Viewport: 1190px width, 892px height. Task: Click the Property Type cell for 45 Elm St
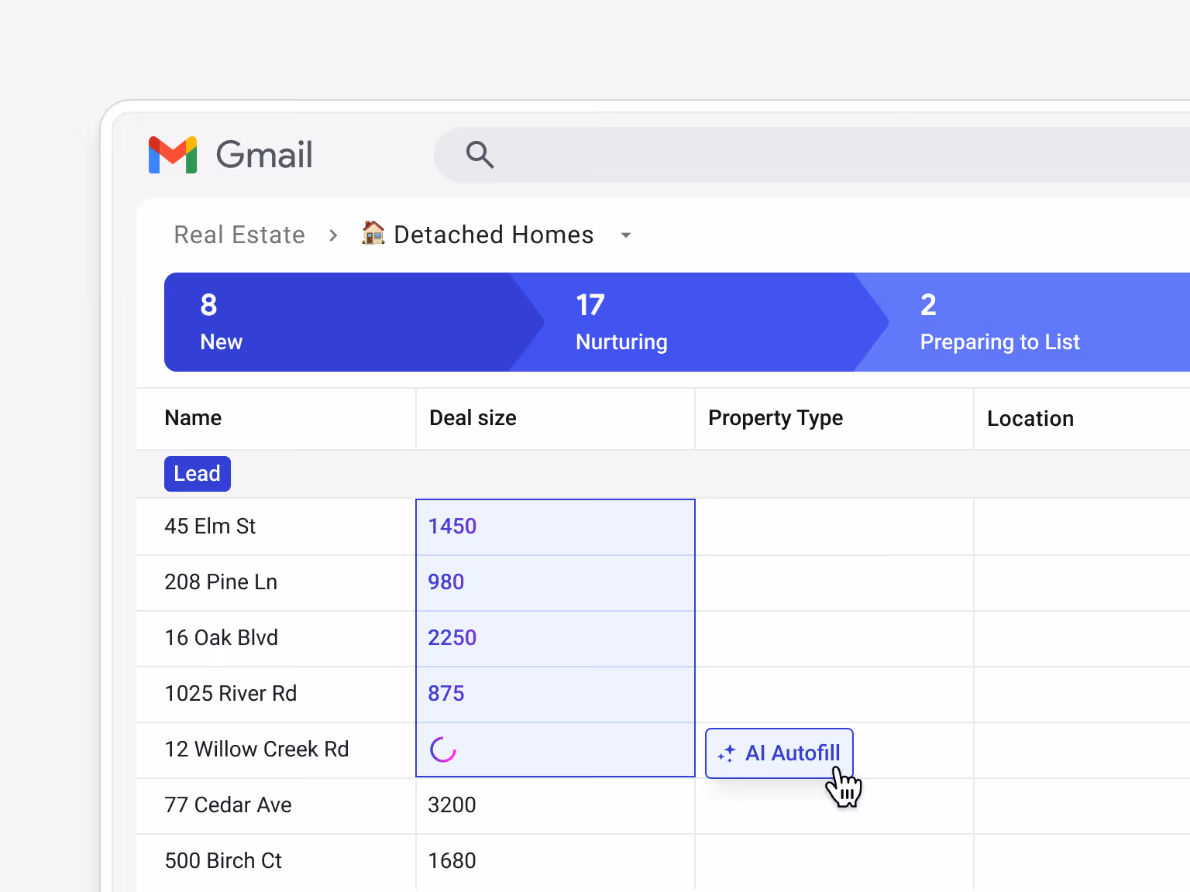coord(834,527)
